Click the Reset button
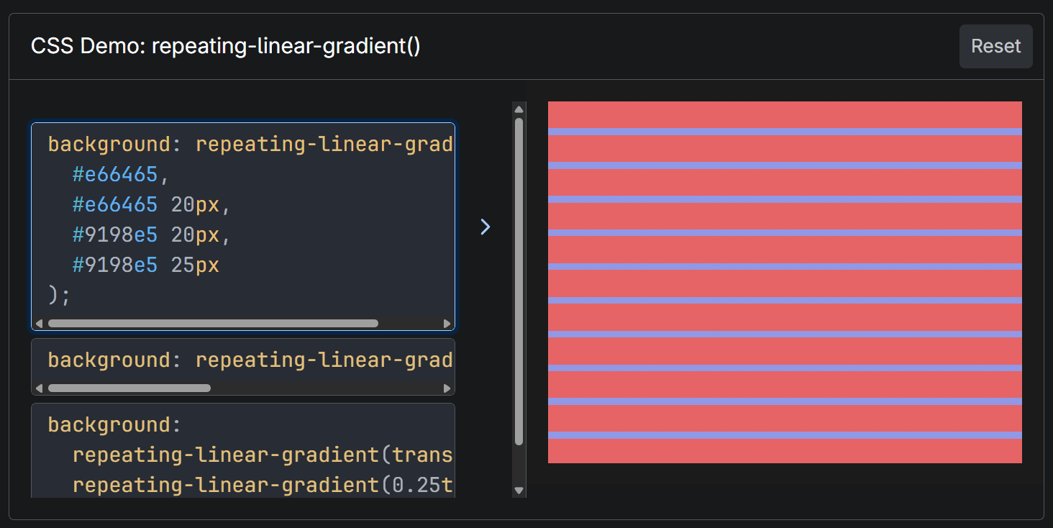 click(x=995, y=47)
